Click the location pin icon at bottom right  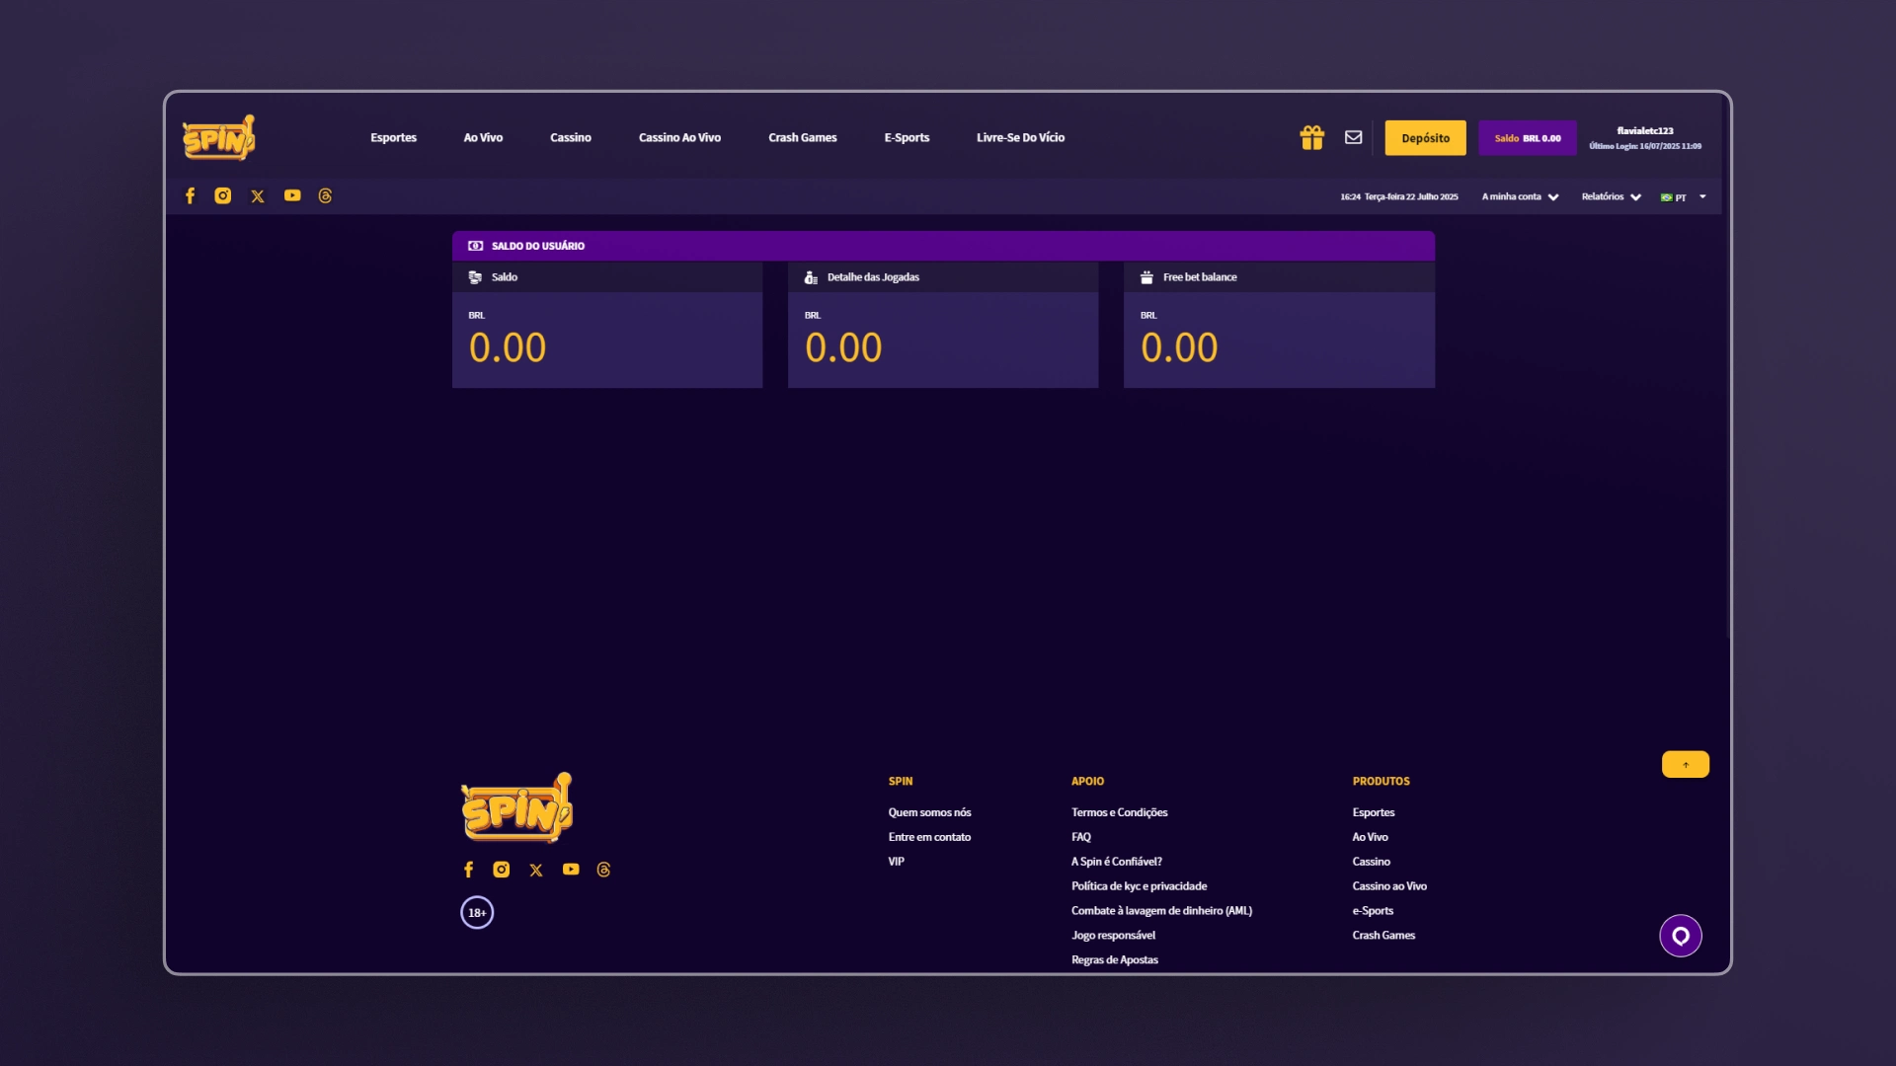(x=1681, y=936)
